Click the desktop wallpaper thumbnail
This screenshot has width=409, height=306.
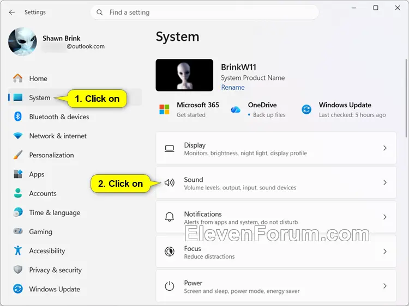tap(184, 75)
